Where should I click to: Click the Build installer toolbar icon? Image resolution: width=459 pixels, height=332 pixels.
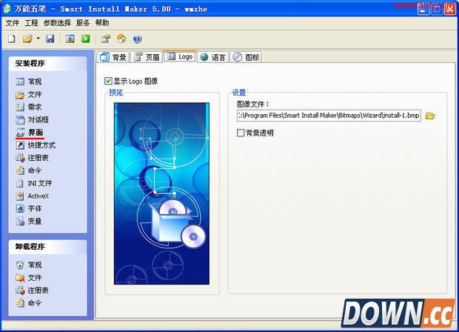tap(70, 39)
